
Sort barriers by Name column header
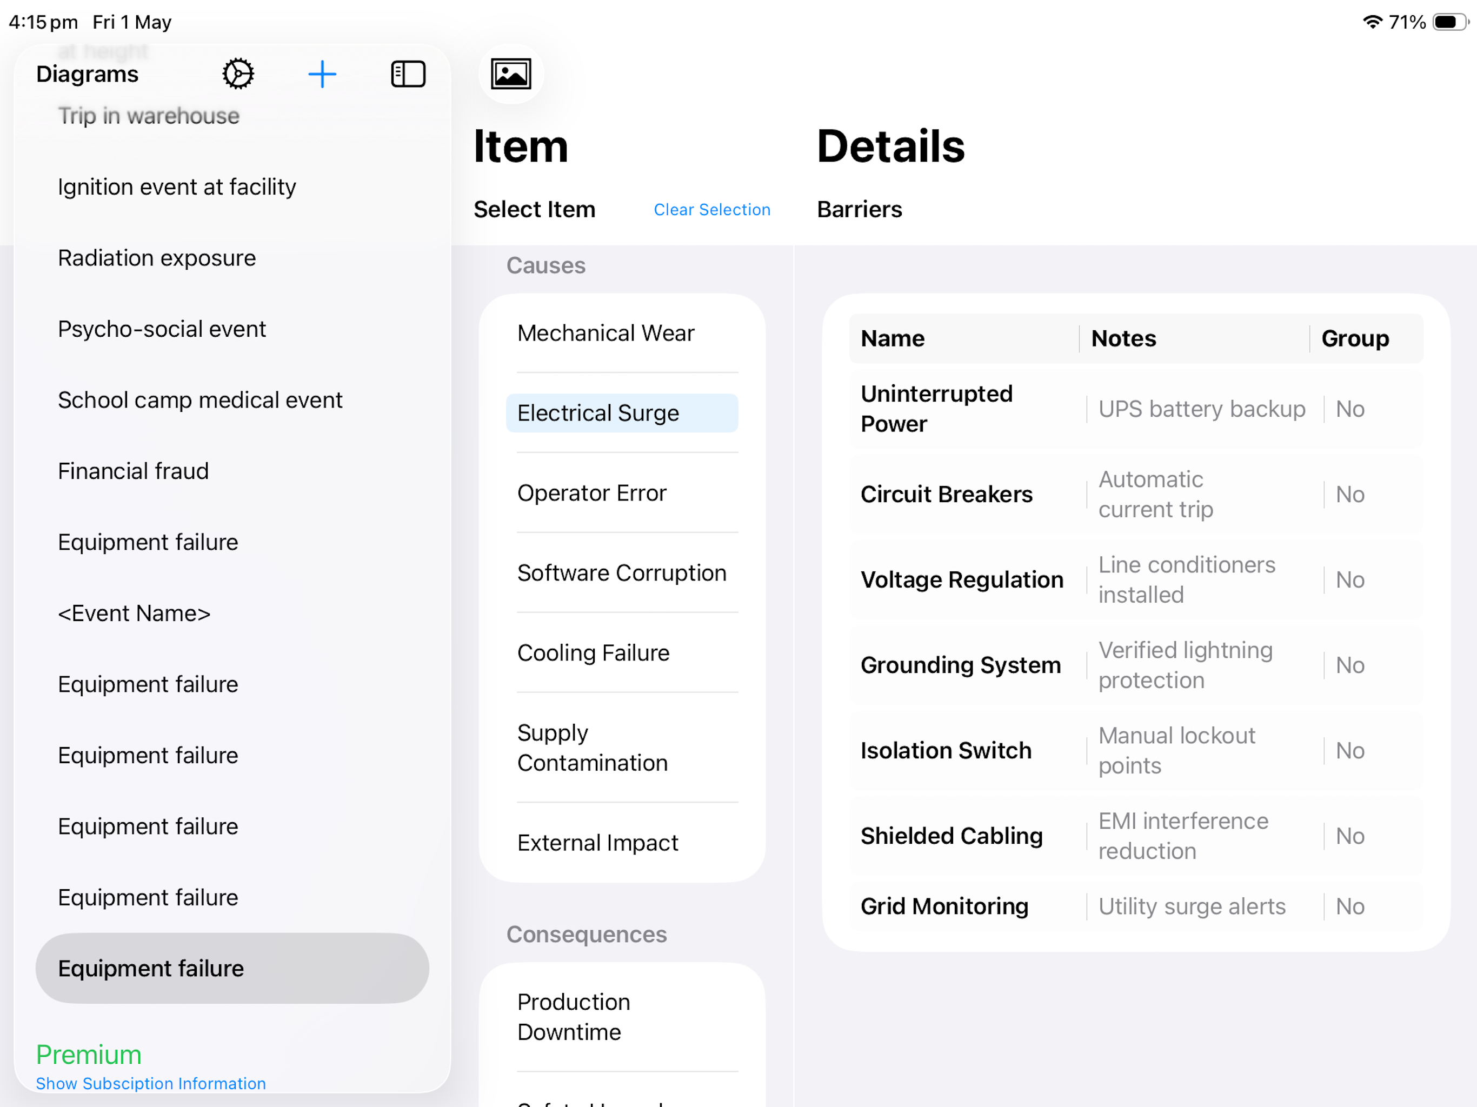(893, 338)
